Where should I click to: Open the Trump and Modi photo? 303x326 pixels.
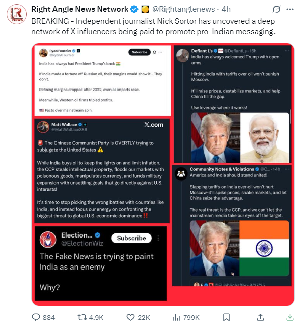tap(240, 138)
